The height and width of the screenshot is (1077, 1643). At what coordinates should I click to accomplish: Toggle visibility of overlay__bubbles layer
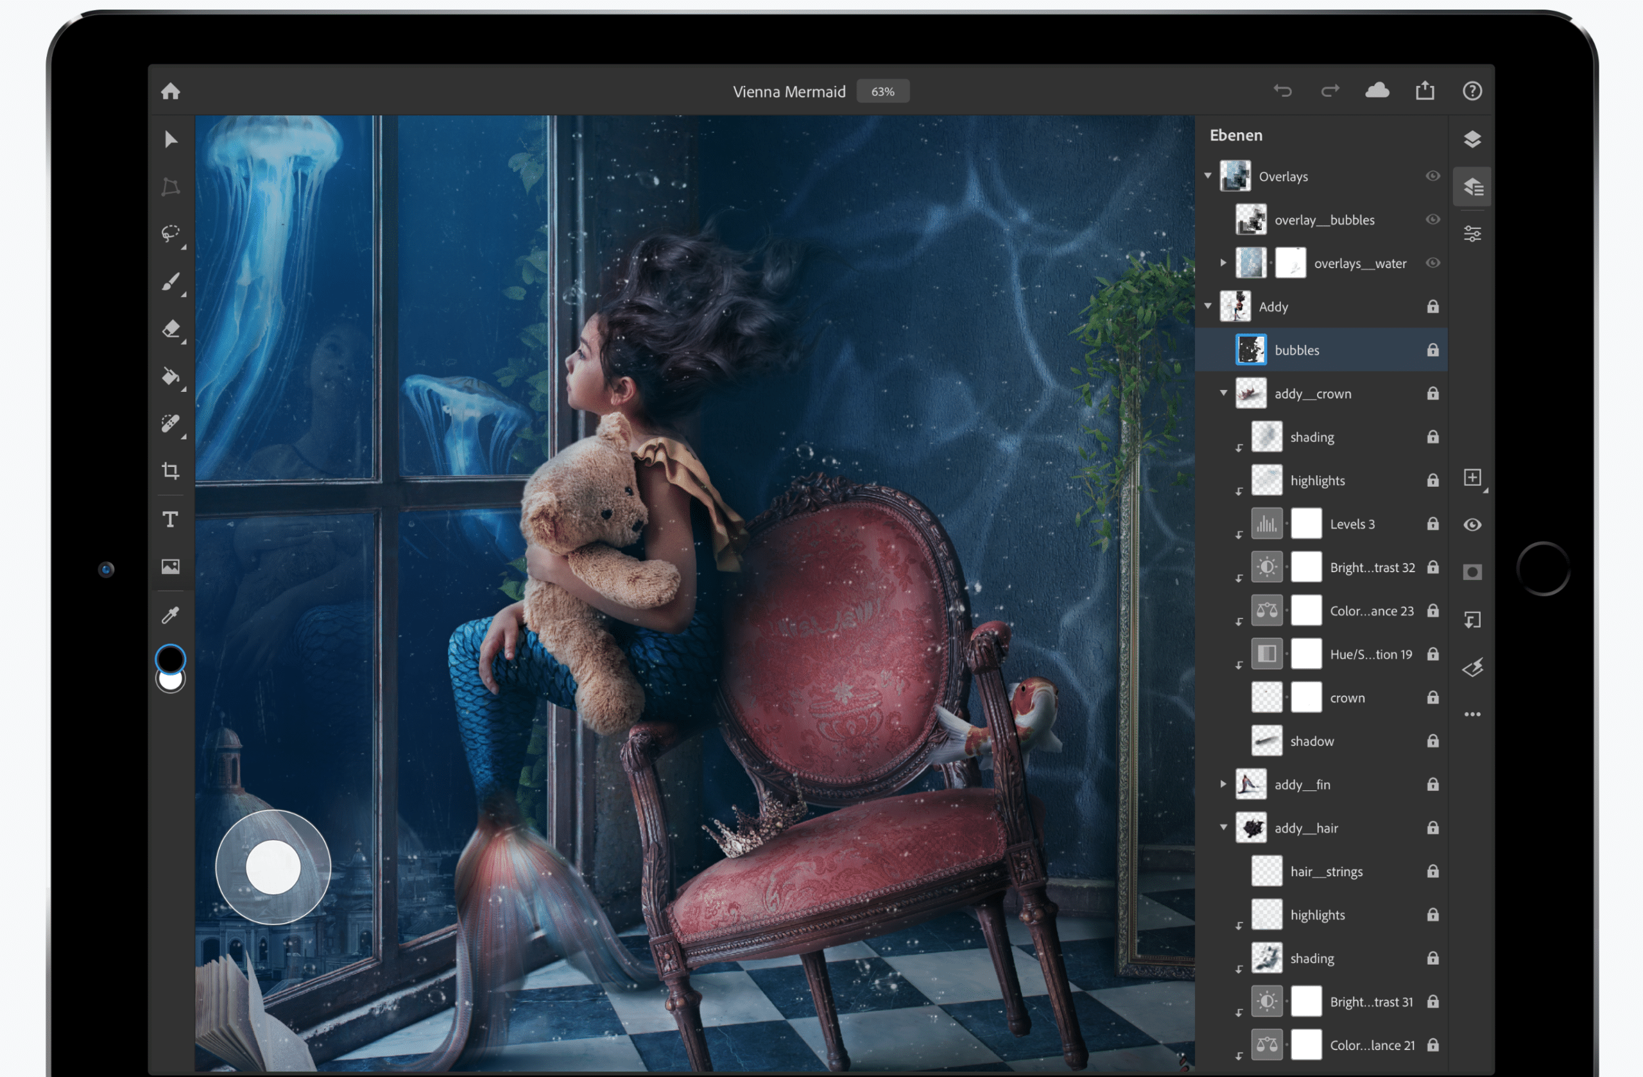pyautogui.click(x=1434, y=219)
